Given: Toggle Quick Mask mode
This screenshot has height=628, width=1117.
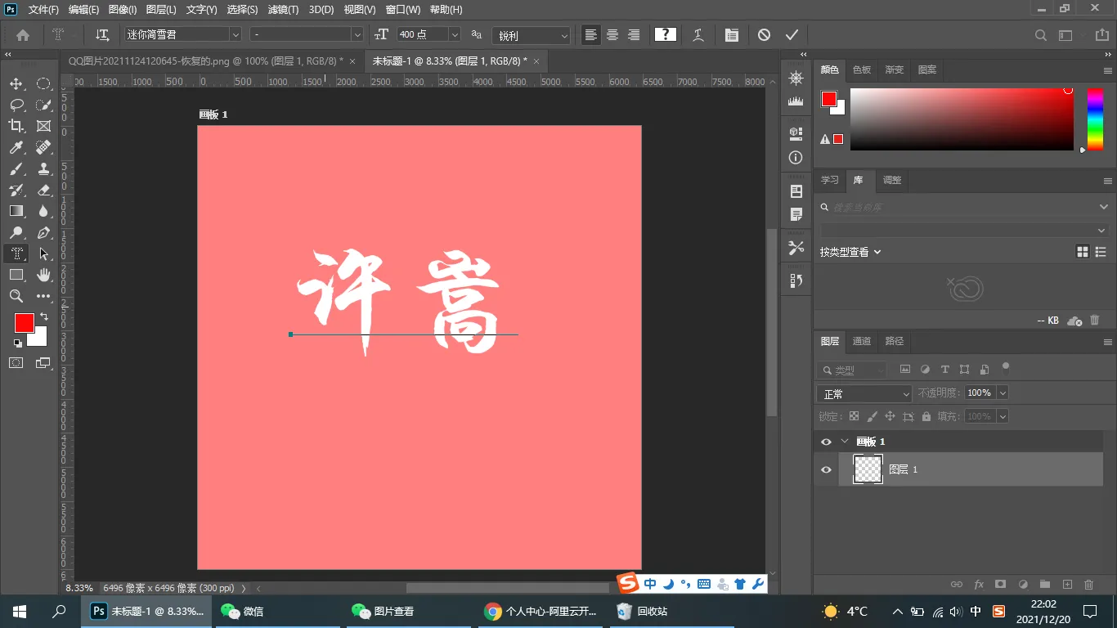Looking at the screenshot, I should (16, 362).
